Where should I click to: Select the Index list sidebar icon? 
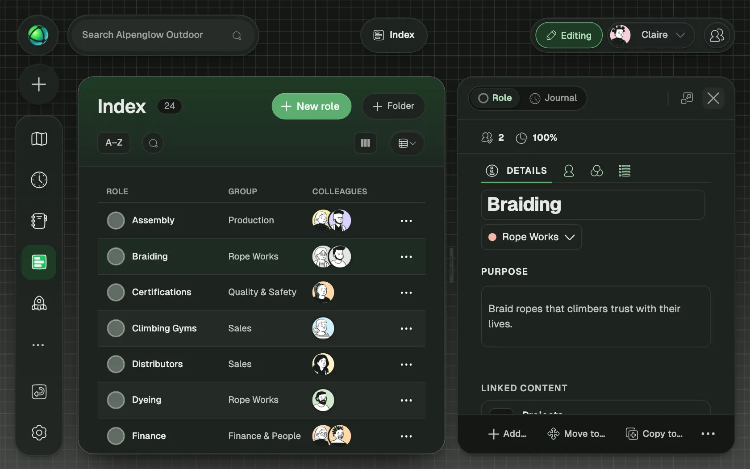coord(39,262)
